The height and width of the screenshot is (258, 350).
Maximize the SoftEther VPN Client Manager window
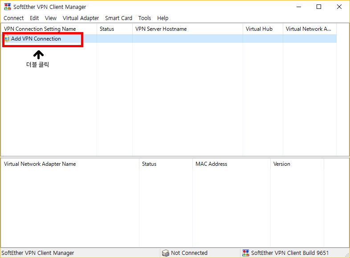coord(319,7)
